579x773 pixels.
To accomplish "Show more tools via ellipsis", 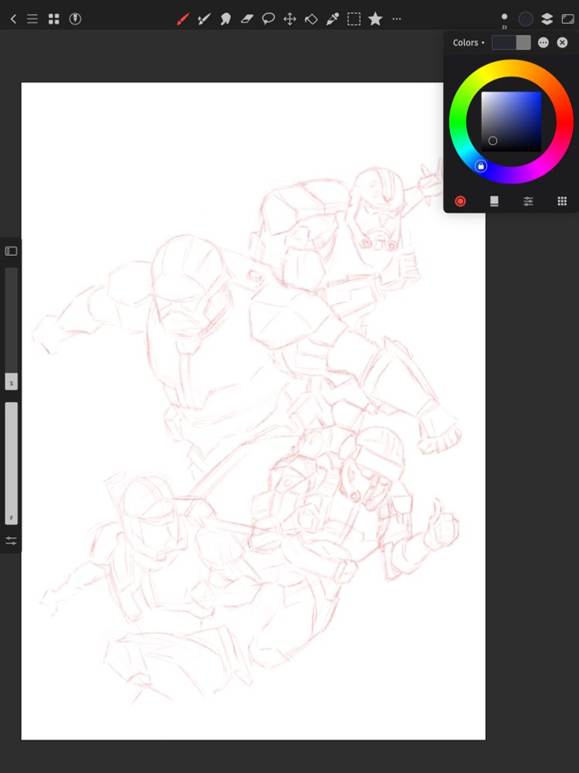I will (x=397, y=19).
